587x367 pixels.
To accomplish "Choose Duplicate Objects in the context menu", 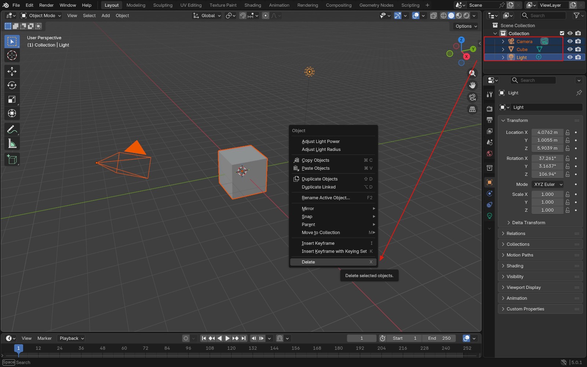I will [333, 179].
